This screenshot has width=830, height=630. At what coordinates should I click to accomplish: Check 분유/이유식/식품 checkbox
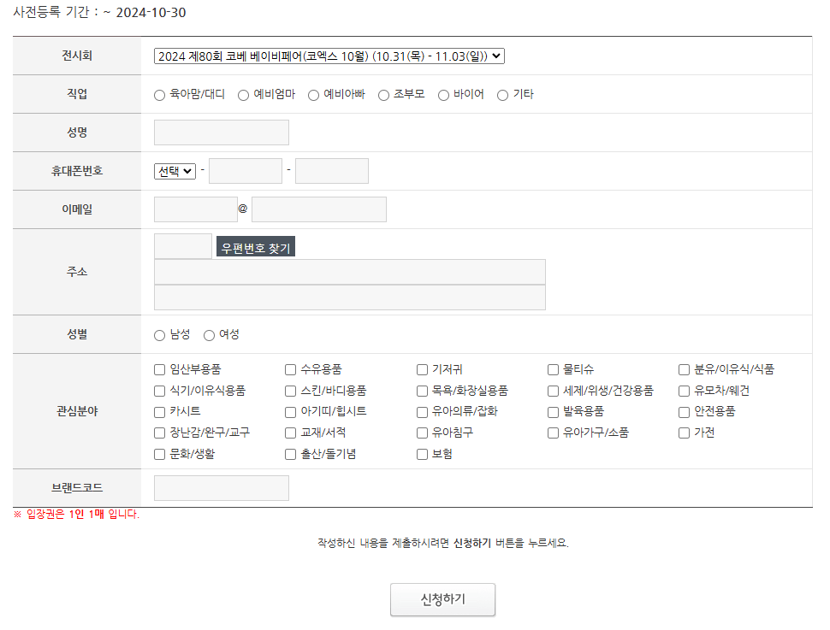(684, 369)
